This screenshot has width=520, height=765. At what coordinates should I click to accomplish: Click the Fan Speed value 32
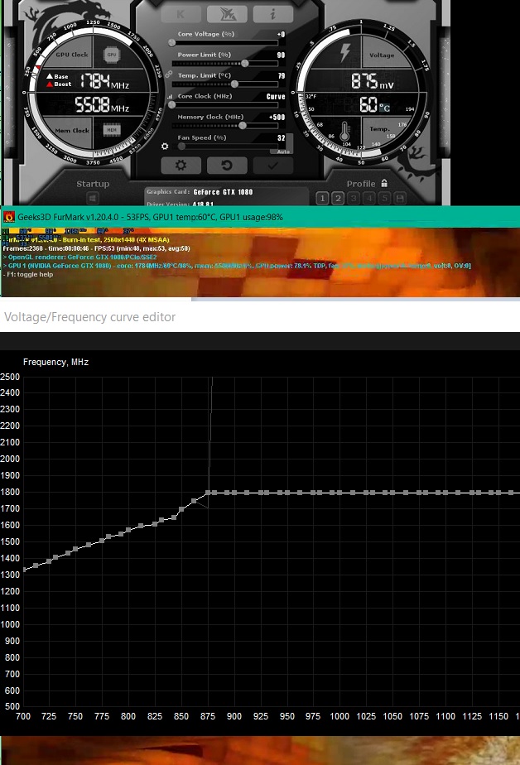(281, 138)
